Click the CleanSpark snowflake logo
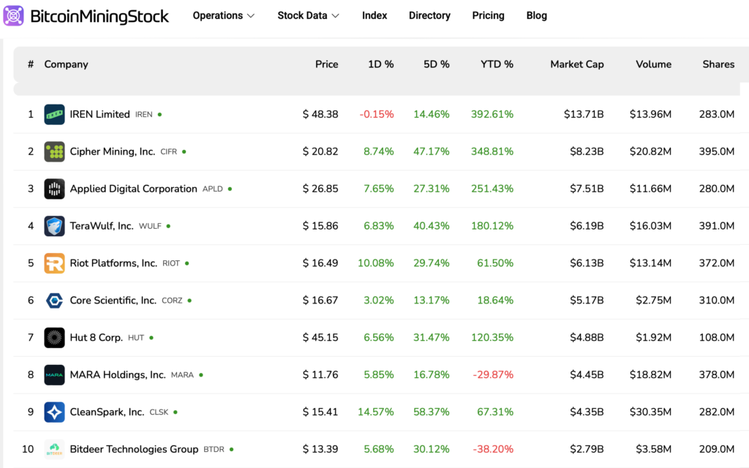749x468 pixels. coord(54,412)
